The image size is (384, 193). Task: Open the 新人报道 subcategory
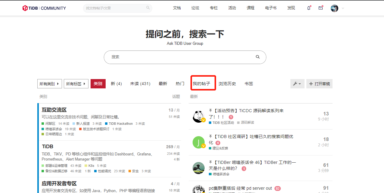(81, 124)
